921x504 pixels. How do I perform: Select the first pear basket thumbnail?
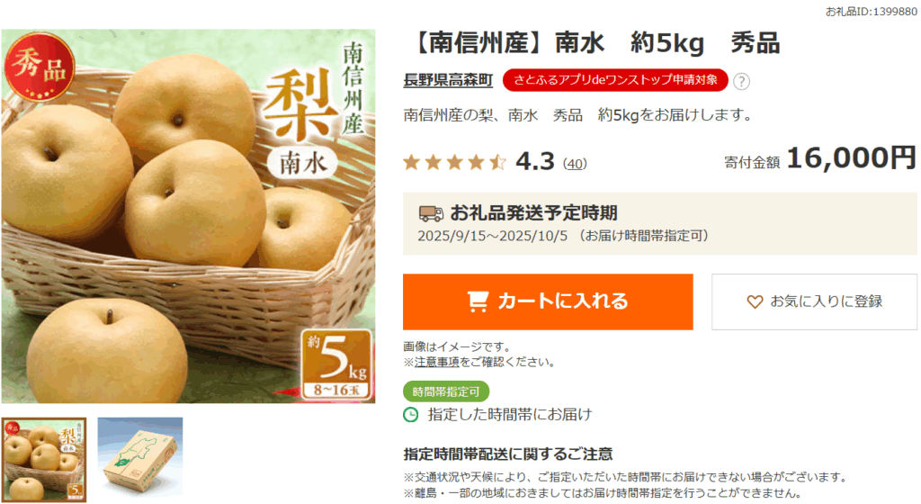[44, 460]
